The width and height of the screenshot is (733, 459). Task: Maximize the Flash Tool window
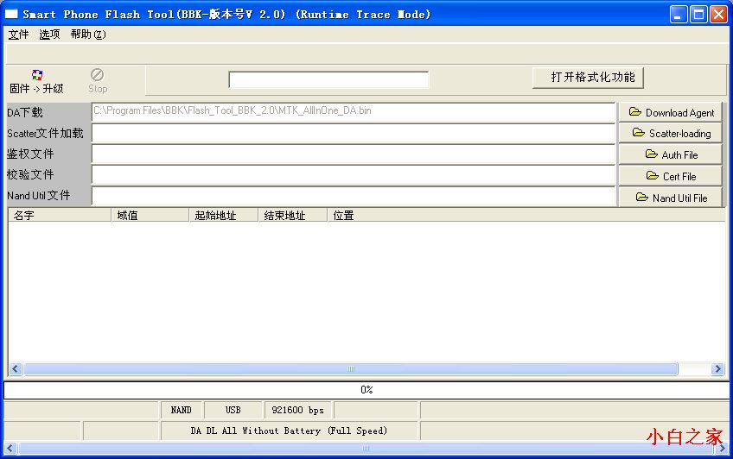699,15
